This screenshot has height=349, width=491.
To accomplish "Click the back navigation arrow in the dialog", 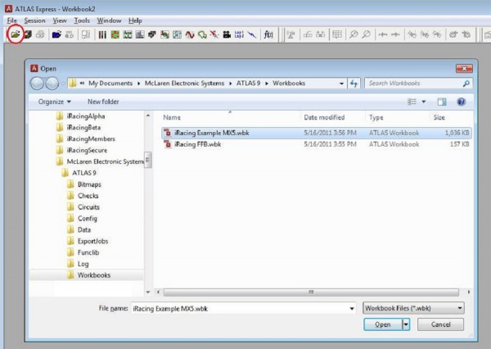I will point(38,84).
